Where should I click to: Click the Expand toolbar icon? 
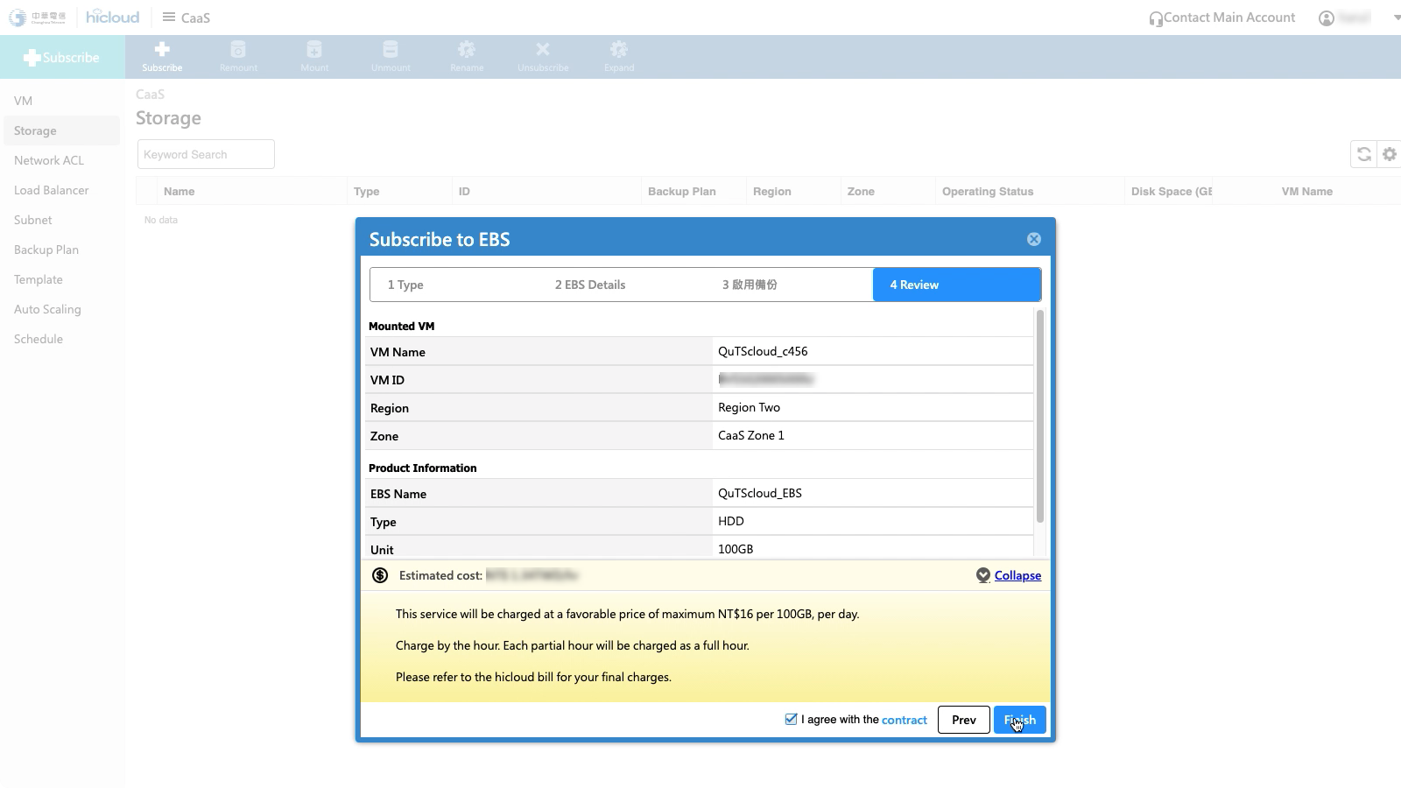tap(619, 50)
